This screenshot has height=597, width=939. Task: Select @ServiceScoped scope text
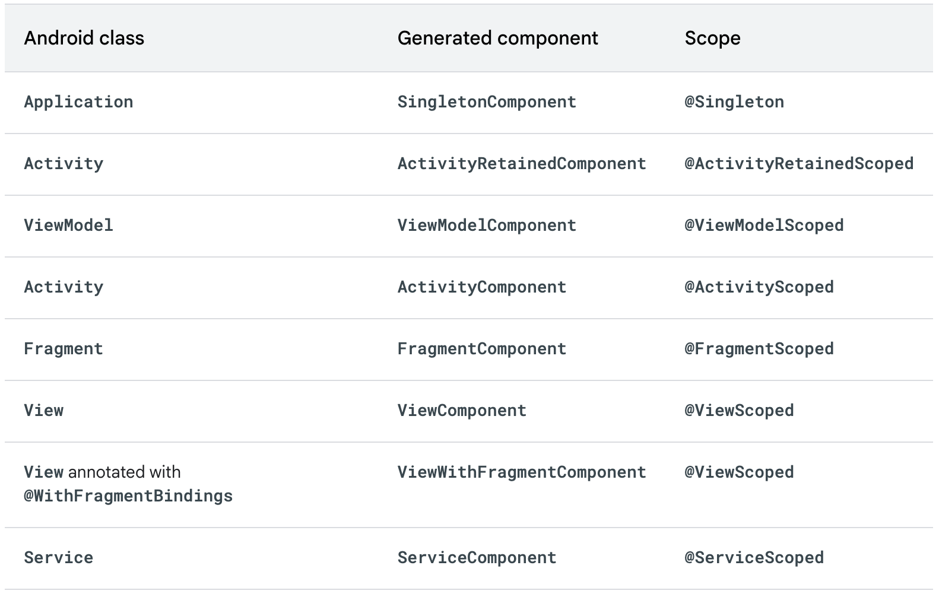pyautogui.click(x=754, y=558)
